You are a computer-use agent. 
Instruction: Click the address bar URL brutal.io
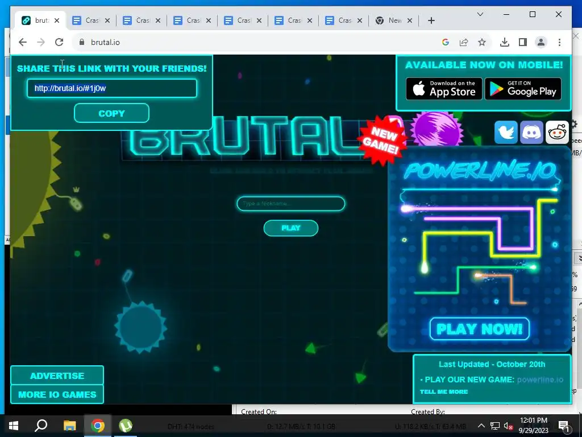pos(105,42)
